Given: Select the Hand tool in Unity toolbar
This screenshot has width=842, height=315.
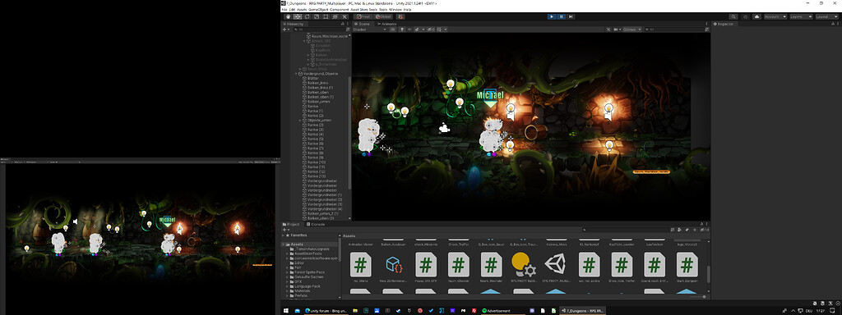Looking at the screenshot, I should click(287, 16).
